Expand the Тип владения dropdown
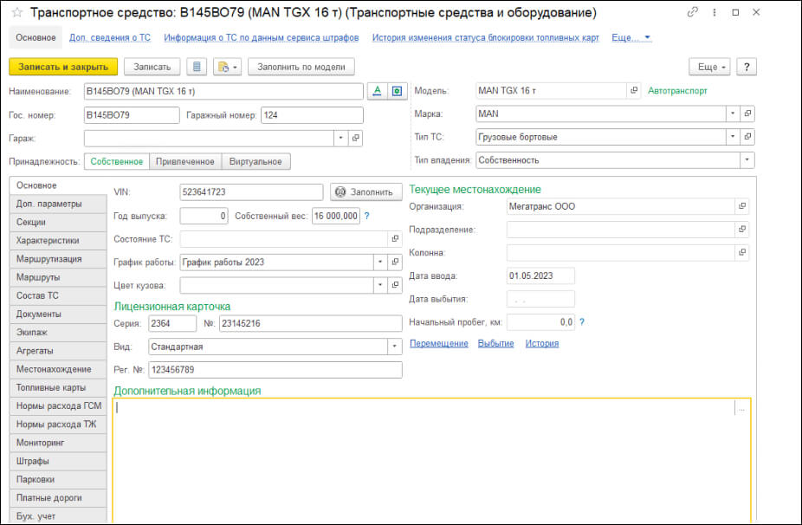This screenshot has width=802, height=525. [747, 160]
